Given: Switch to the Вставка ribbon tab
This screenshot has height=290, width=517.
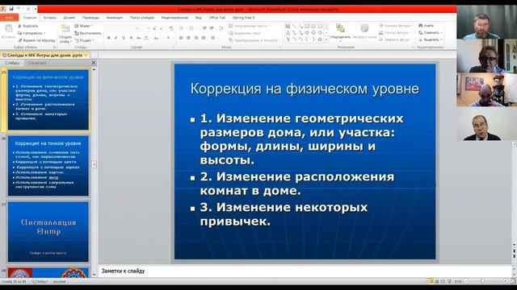Looking at the screenshot, I should point(50,18).
